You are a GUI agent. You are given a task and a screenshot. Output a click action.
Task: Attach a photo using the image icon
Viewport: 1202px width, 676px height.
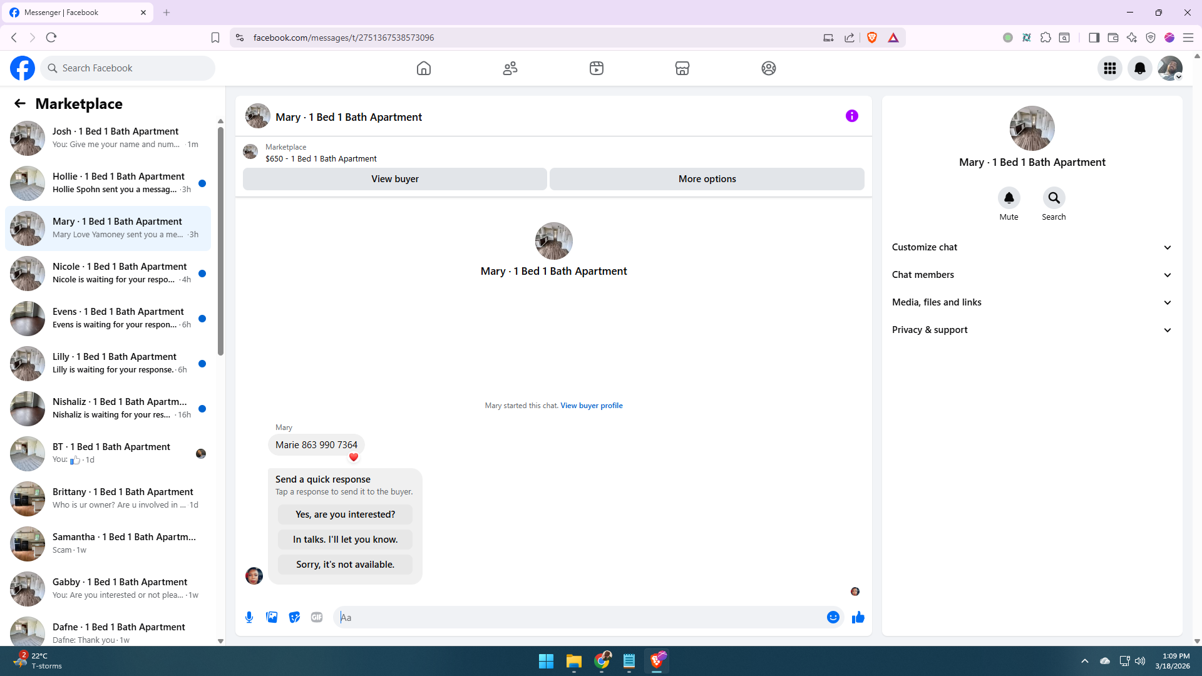point(272,617)
